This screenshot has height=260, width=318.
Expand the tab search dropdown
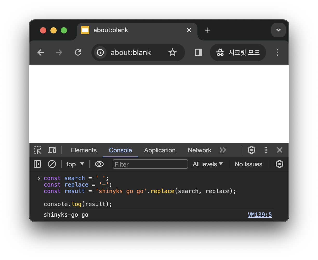click(279, 30)
